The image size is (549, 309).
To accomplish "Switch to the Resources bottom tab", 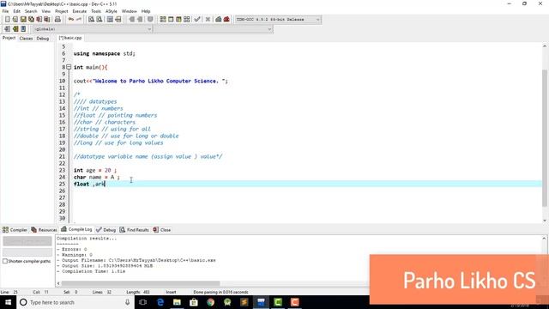I will pyautogui.click(x=44, y=230).
